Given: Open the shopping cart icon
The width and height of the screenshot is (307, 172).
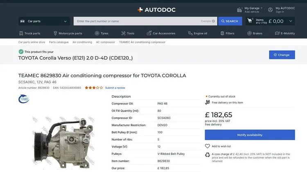Looking at the screenshot, I should pos(250,21).
